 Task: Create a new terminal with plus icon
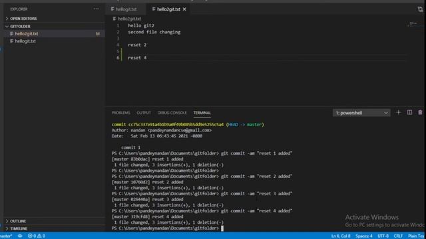tap(398, 112)
